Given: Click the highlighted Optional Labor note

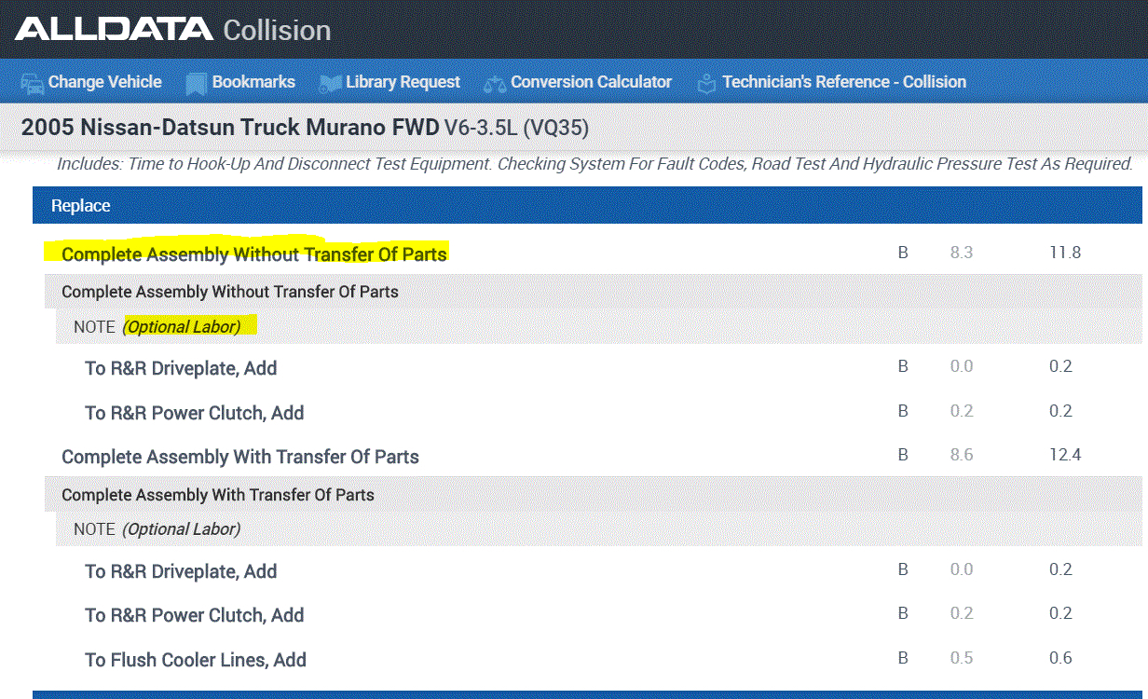Looking at the screenshot, I should pyautogui.click(x=182, y=327).
